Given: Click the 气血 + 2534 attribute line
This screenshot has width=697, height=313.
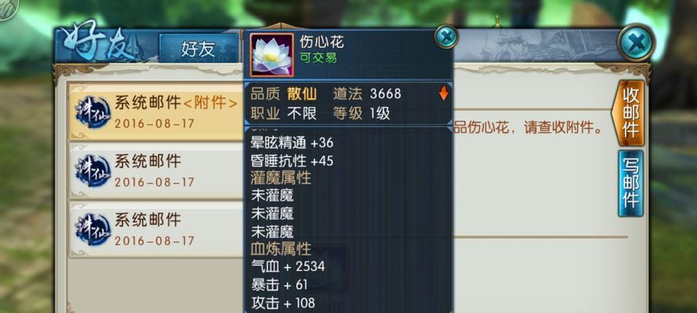Looking at the screenshot, I should 288,267.
